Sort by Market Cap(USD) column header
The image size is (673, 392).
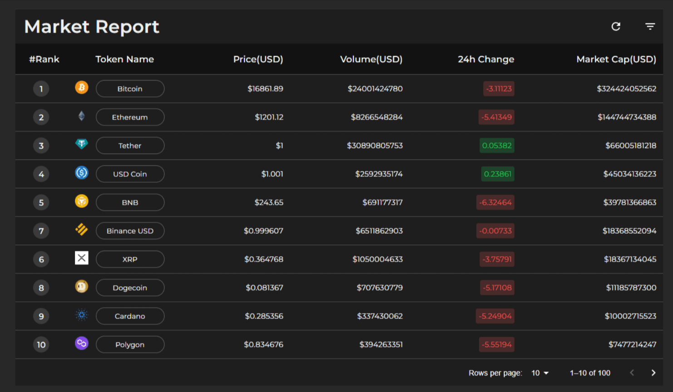point(616,59)
